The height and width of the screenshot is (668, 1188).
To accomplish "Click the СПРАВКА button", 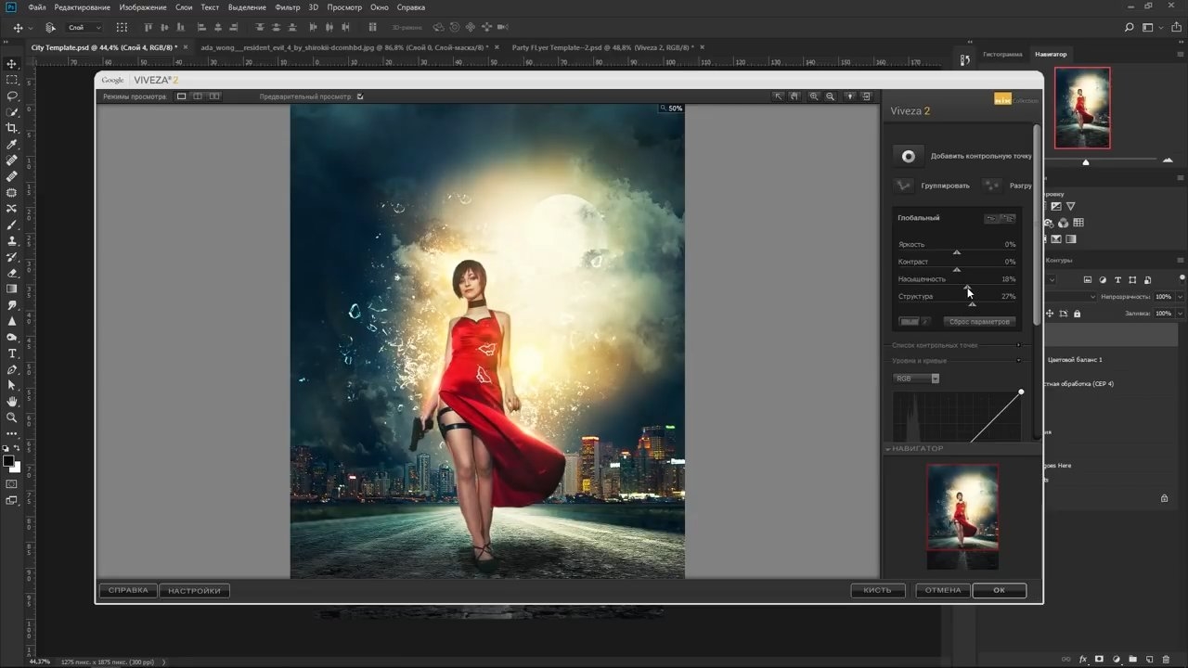I will [x=128, y=590].
